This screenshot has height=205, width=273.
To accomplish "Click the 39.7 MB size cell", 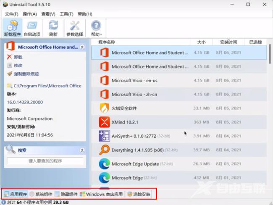I will 201,150.
